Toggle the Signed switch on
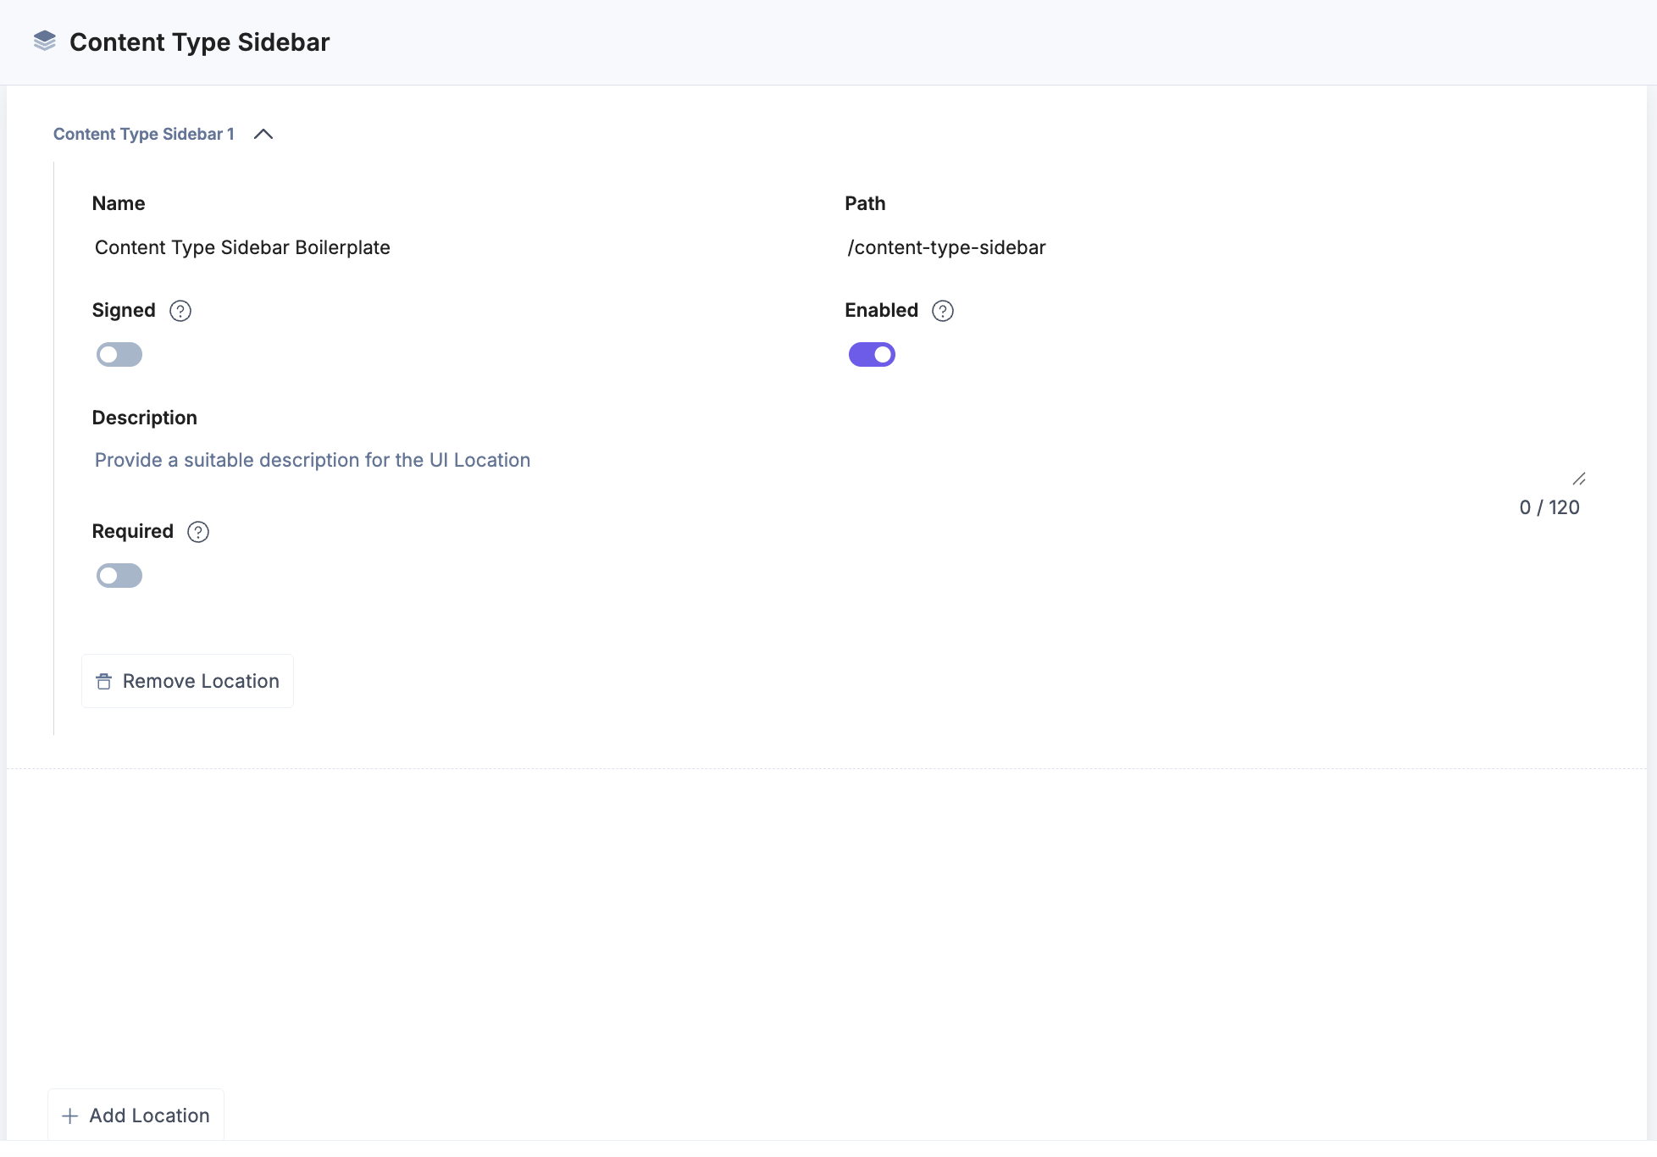 [119, 355]
